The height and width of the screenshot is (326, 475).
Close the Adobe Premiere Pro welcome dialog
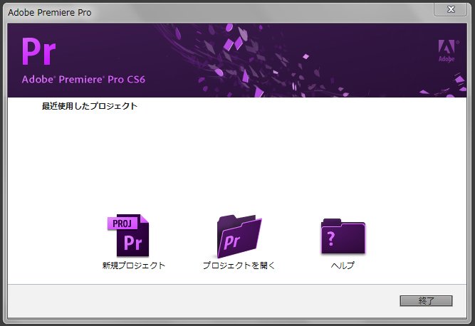pyautogui.click(x=451, y=10)
